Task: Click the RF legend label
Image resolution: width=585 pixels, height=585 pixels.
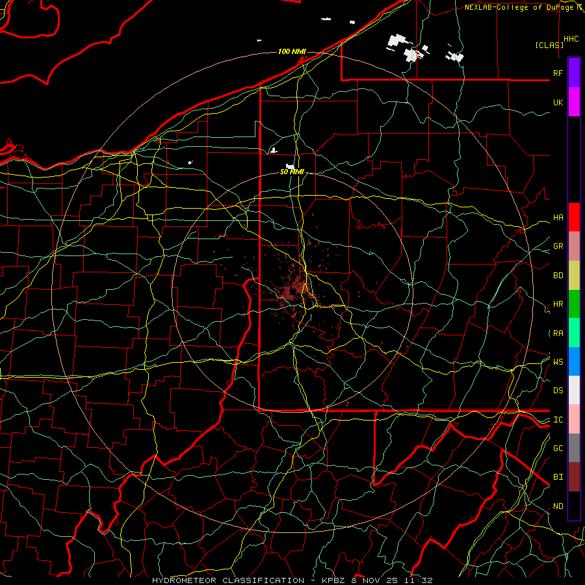Action: pos(558,73)
